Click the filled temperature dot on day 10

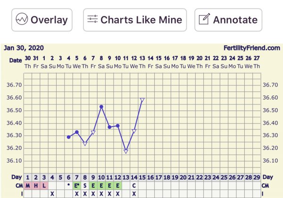pyautogui.click(x=101, y=107)
